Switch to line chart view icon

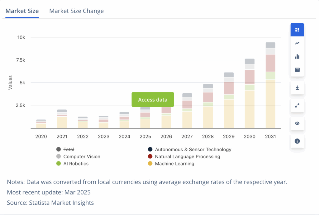[297, 43]
